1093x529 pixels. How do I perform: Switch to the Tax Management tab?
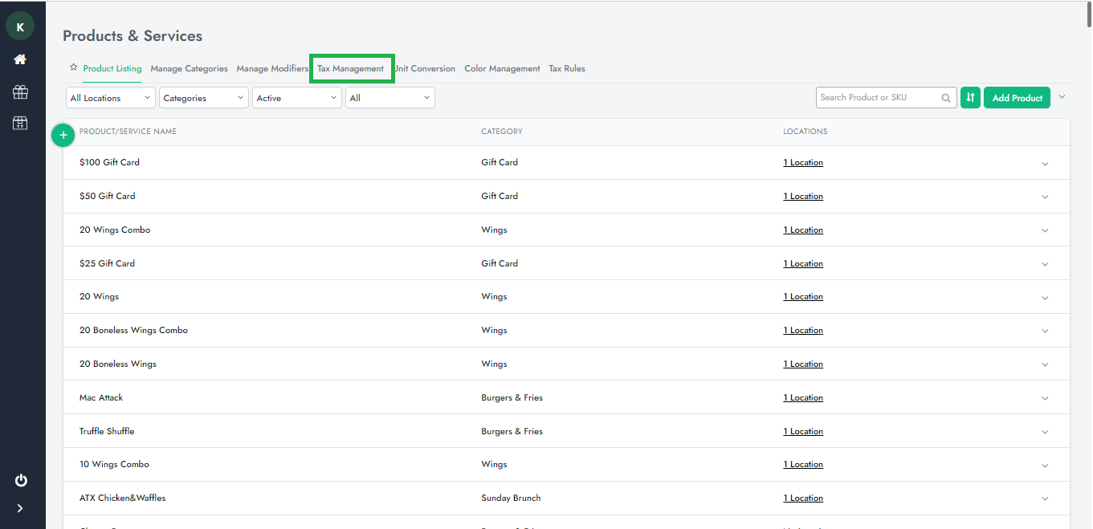351,69
